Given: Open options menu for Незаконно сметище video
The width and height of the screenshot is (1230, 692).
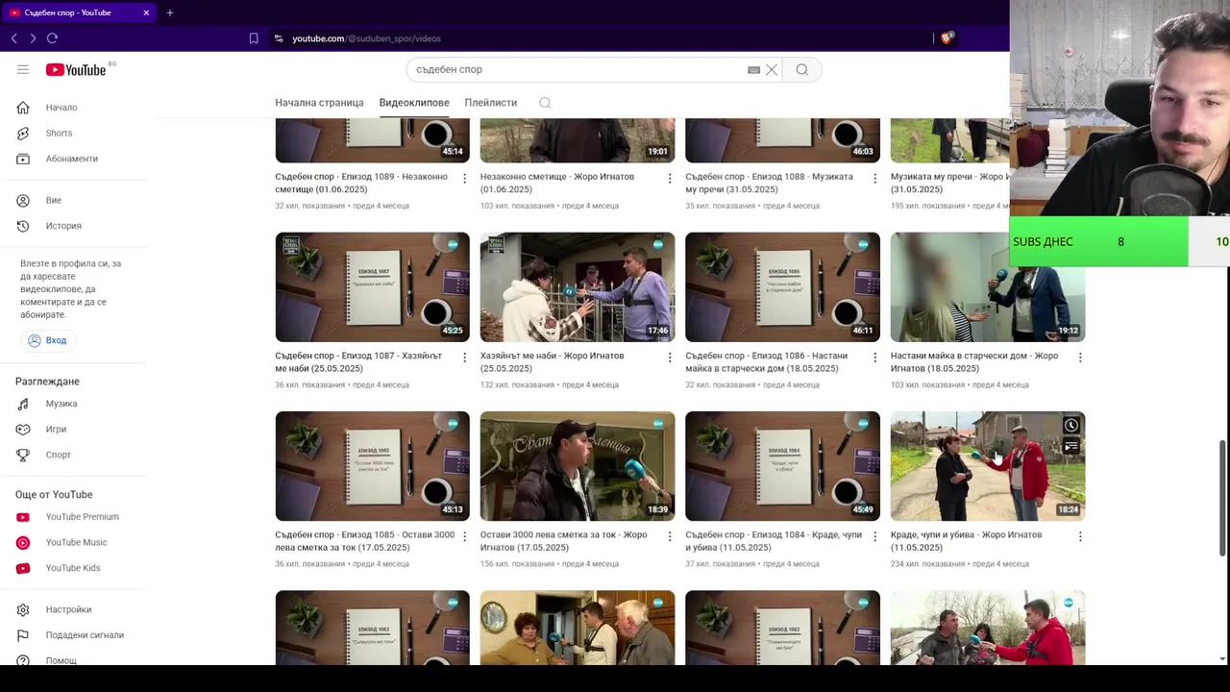Looking at the screenshot, I should pos(670,178).
